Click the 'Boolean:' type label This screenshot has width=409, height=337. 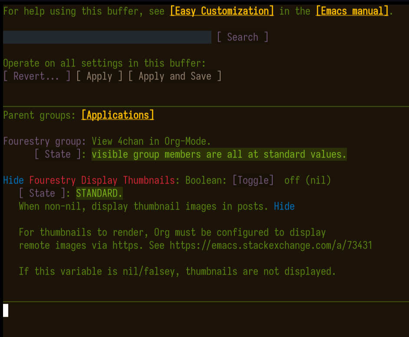point(206,180)
